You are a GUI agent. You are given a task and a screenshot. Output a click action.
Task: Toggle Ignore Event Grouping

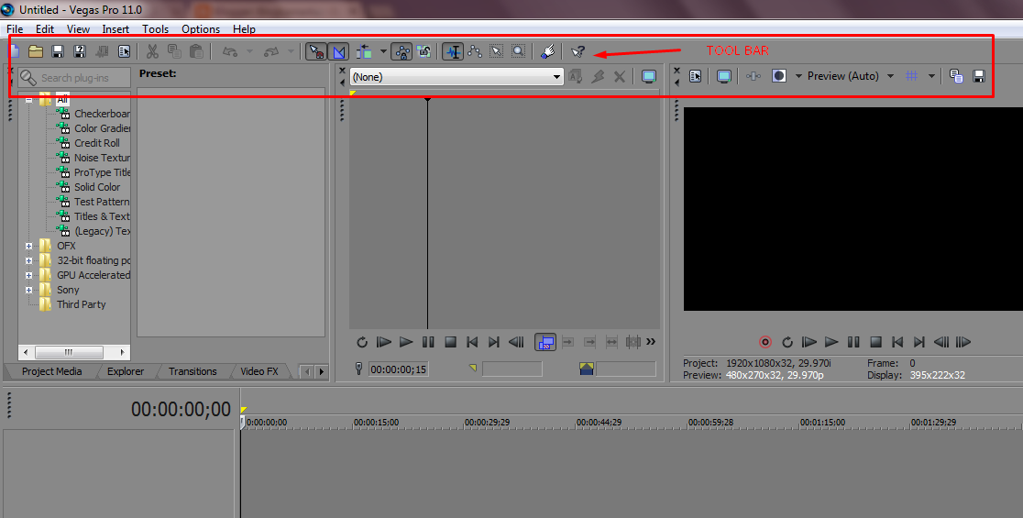tap(423, 51)
